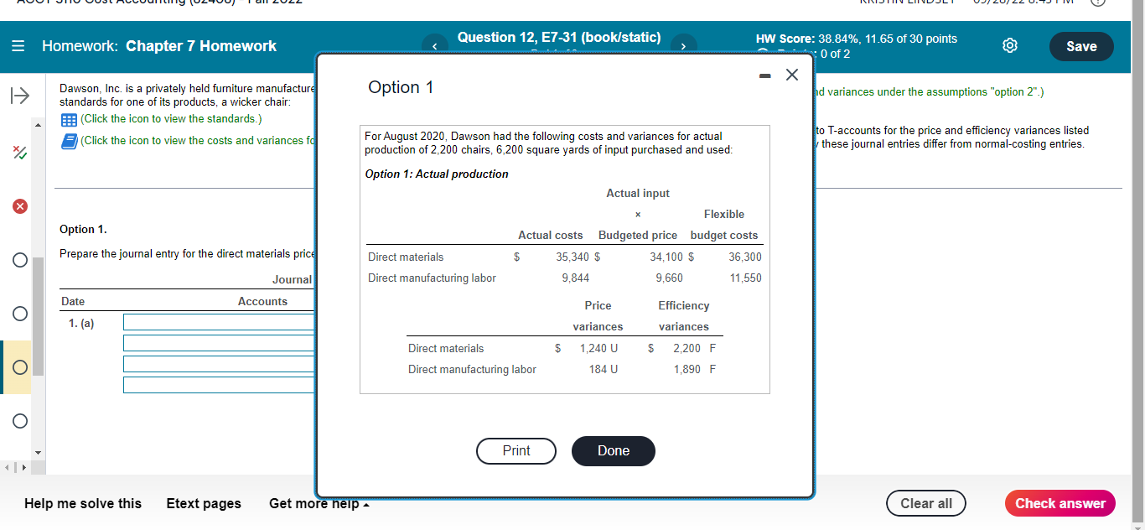
Task: Click the Date column header
Action: (73, 301)
